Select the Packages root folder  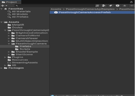click(x=16, y=68)
